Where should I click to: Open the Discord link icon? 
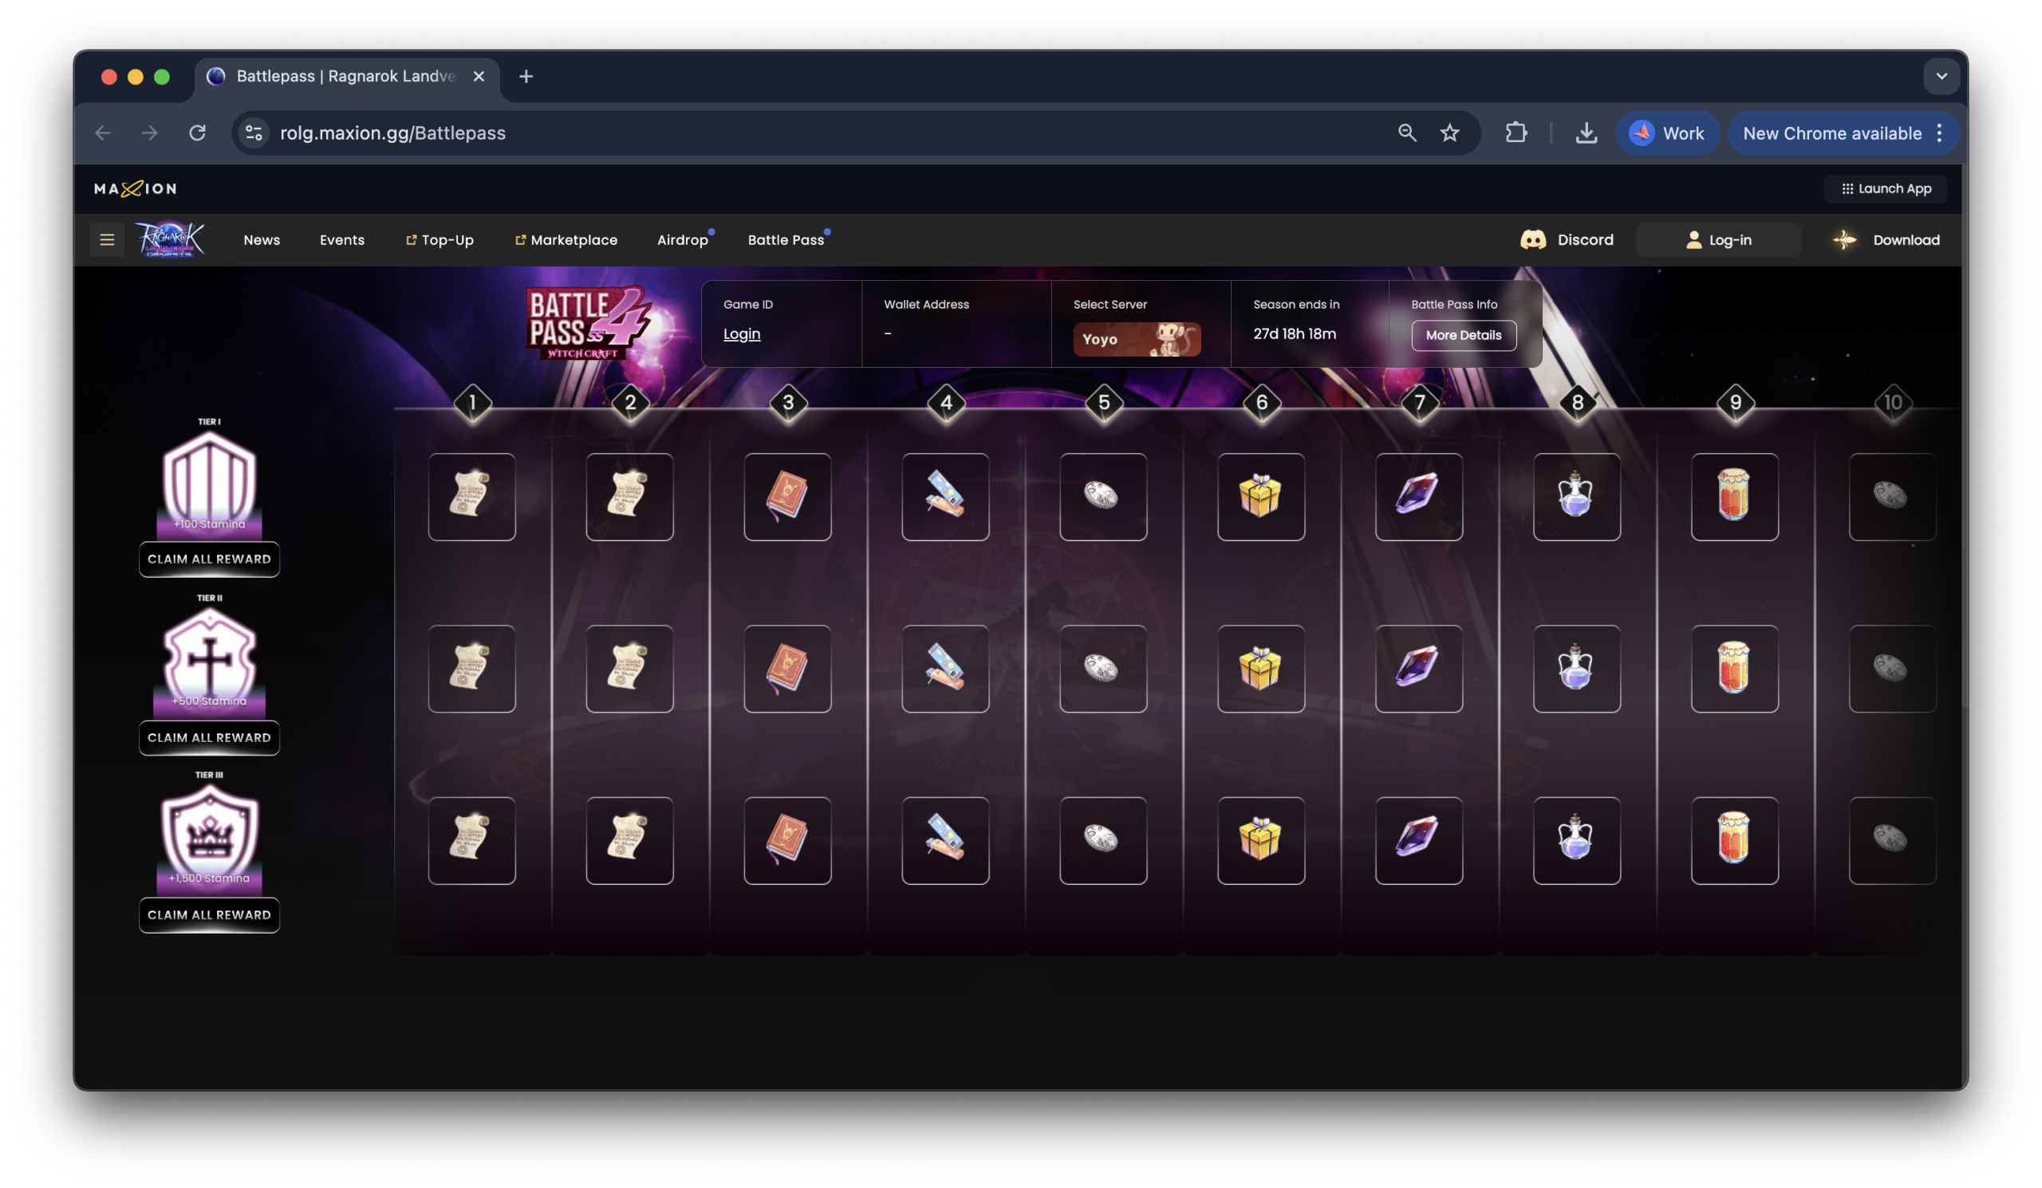click(1532, 240)
